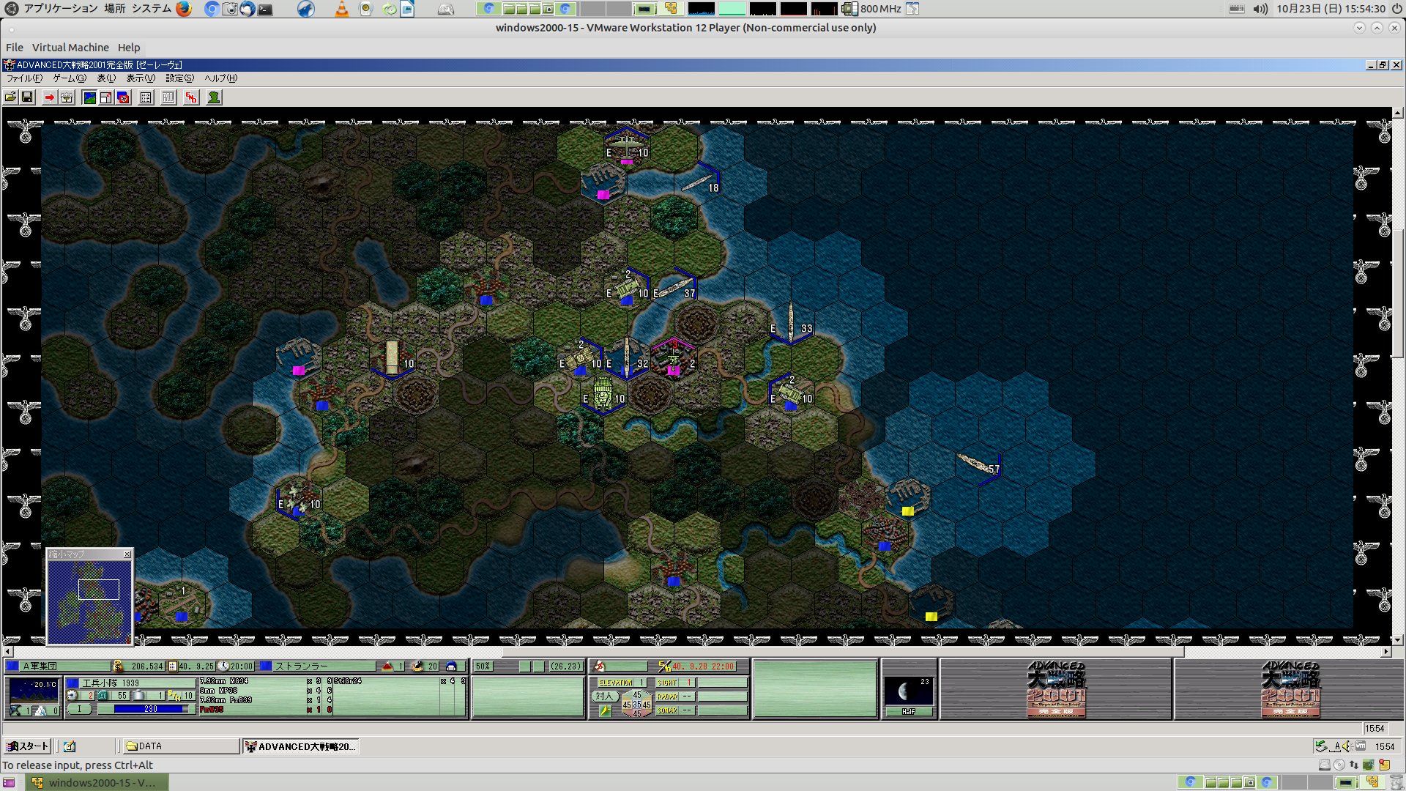Click the 7.92mm MG34 weapon entry
1406x791 pixels.
tap(224, 681)
